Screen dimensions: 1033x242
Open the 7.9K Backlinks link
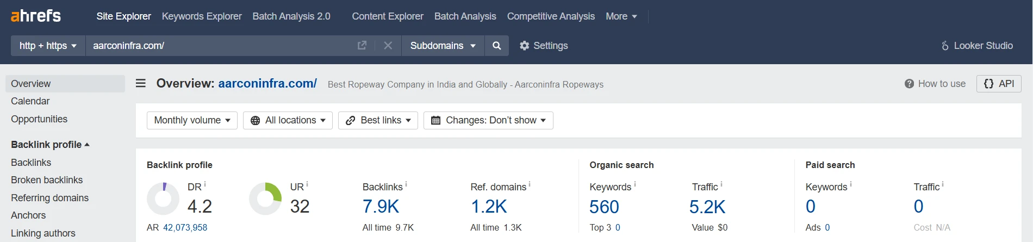(x=381, y=207)
